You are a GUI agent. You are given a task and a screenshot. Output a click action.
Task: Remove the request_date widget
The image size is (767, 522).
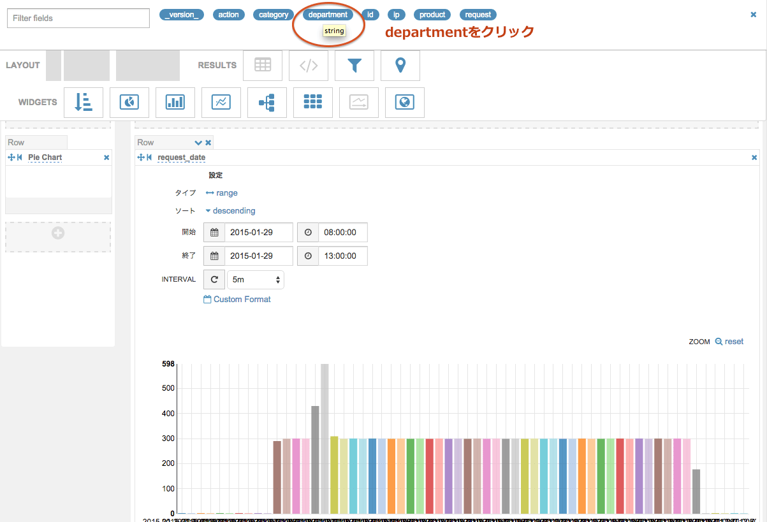coord(754,157)
